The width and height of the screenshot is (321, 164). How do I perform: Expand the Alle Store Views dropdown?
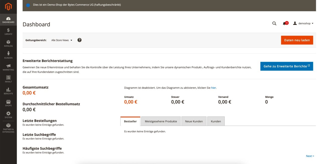(61, 40)
